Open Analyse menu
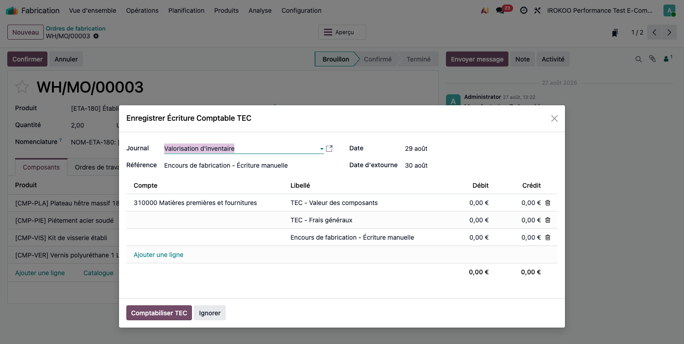 coord(260,10)
